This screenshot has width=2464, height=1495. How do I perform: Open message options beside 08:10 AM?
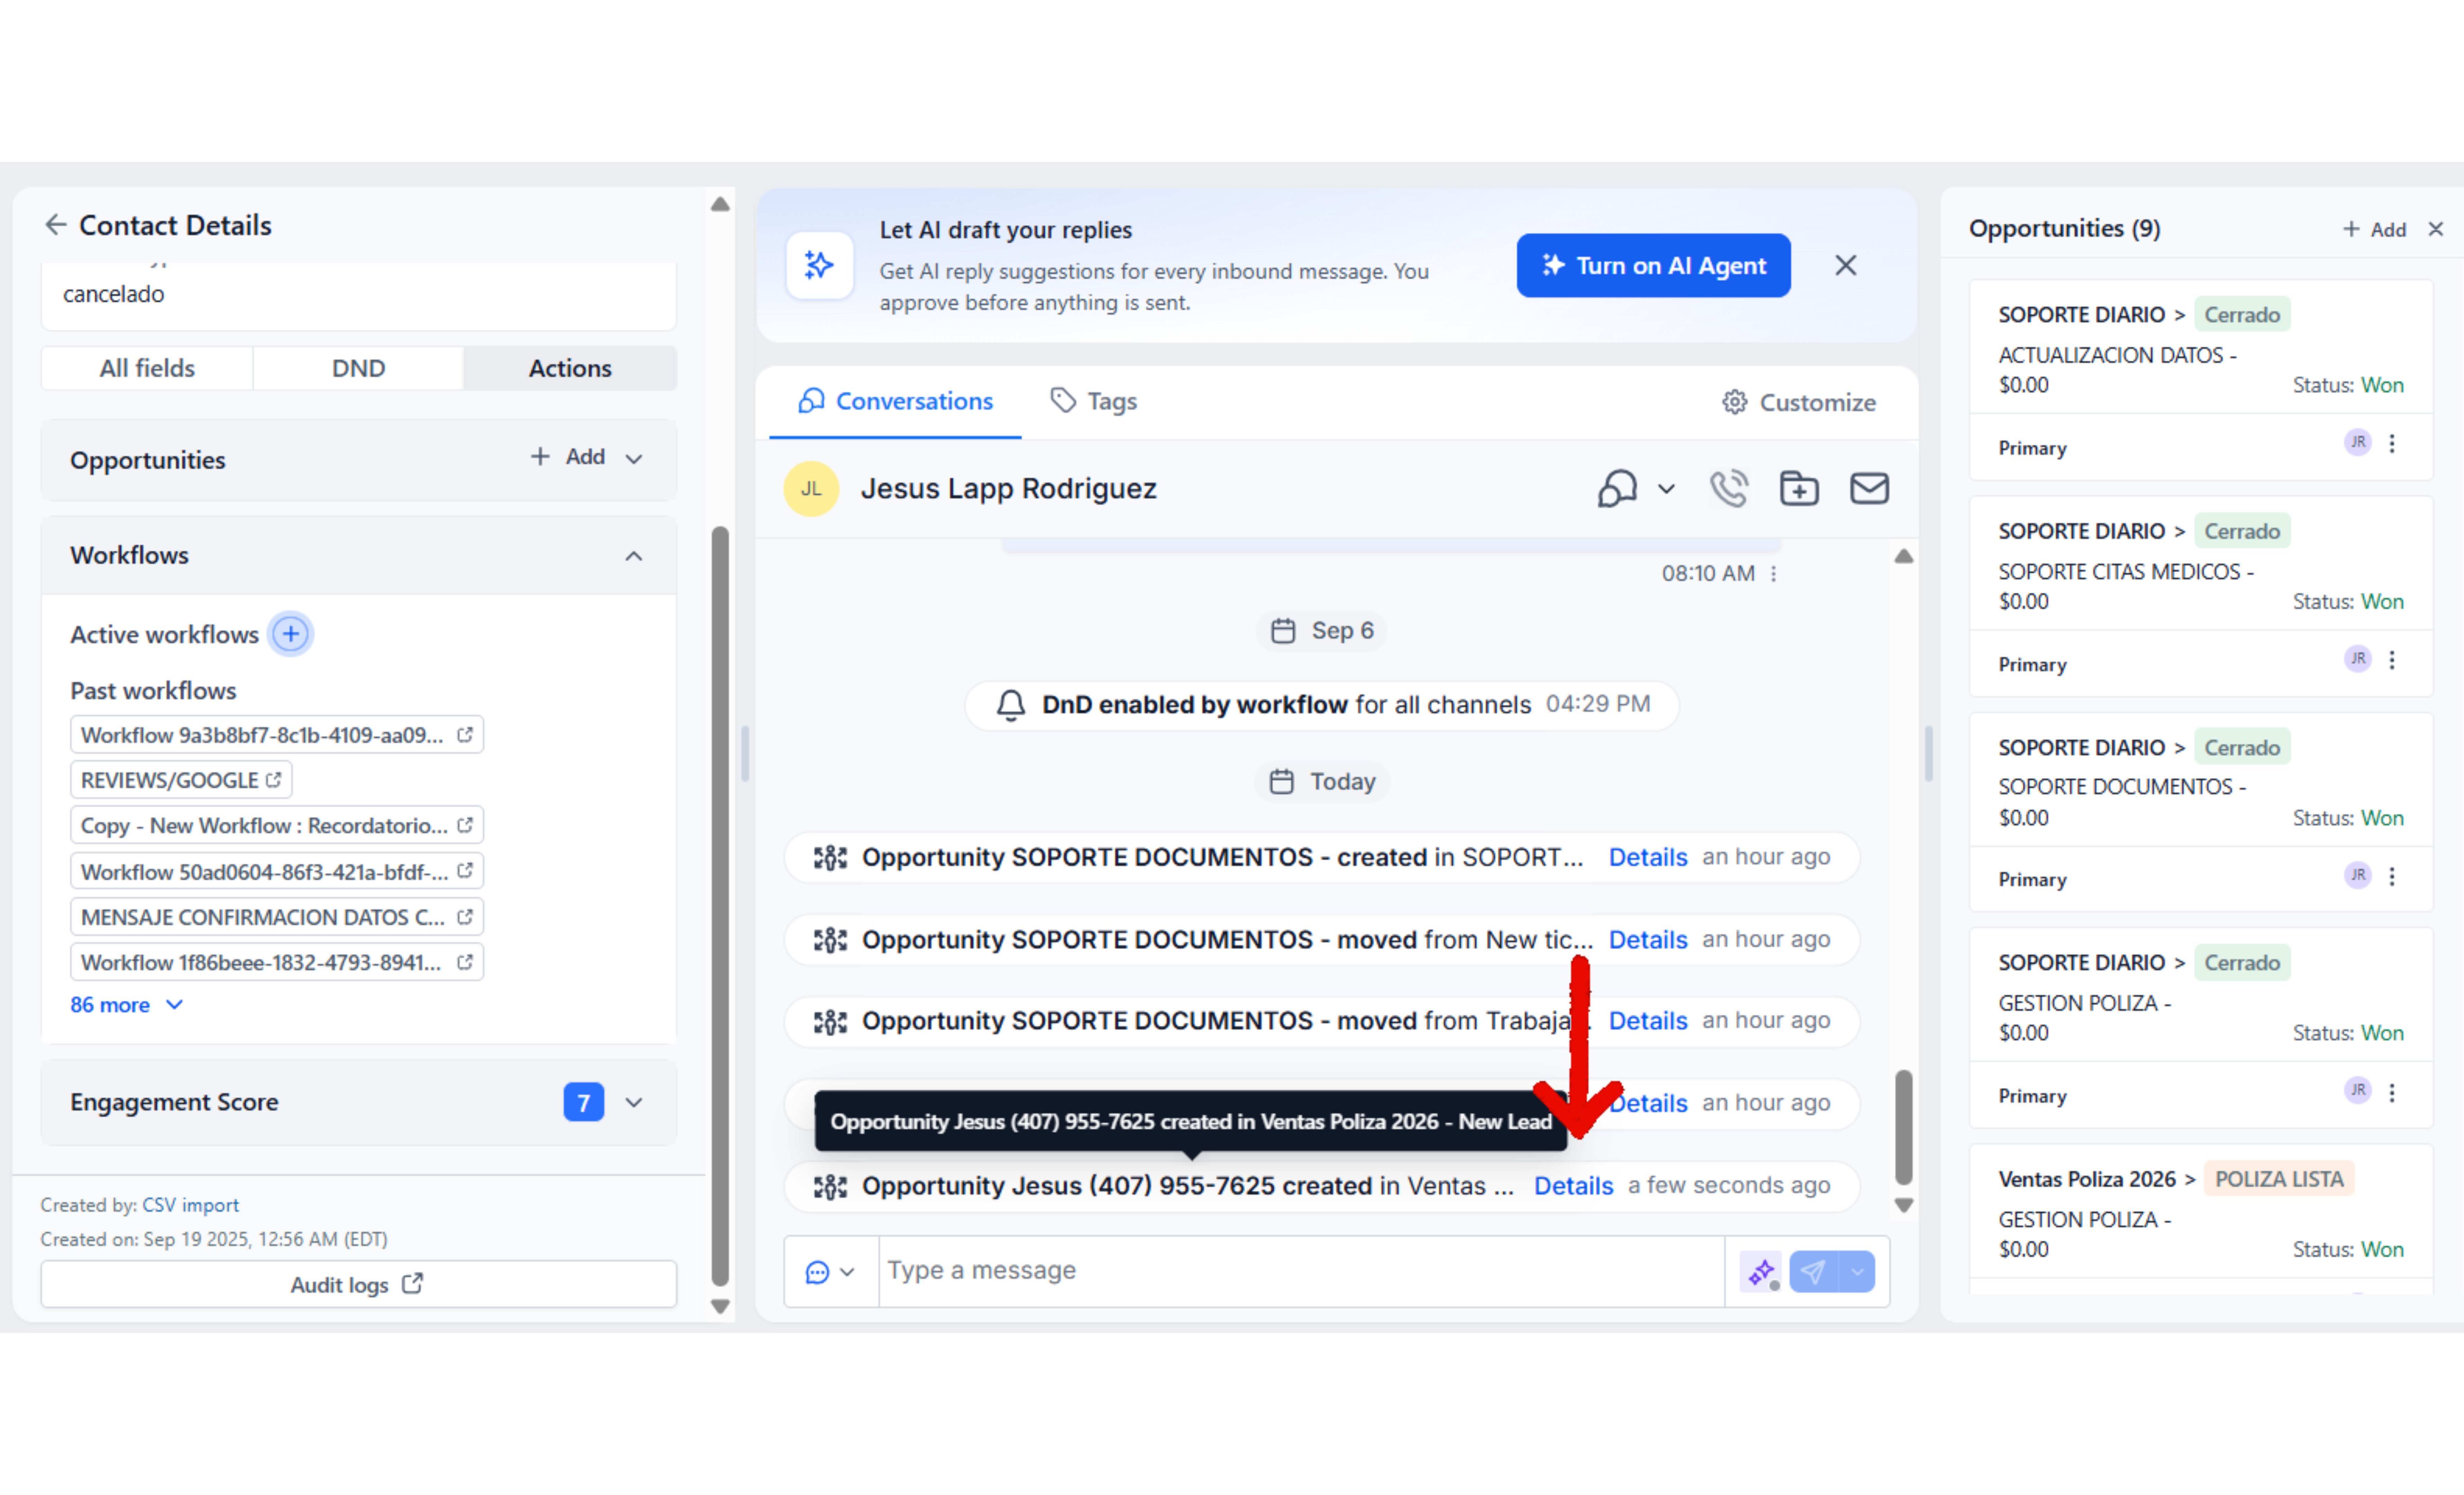(x=1774, y=574)
